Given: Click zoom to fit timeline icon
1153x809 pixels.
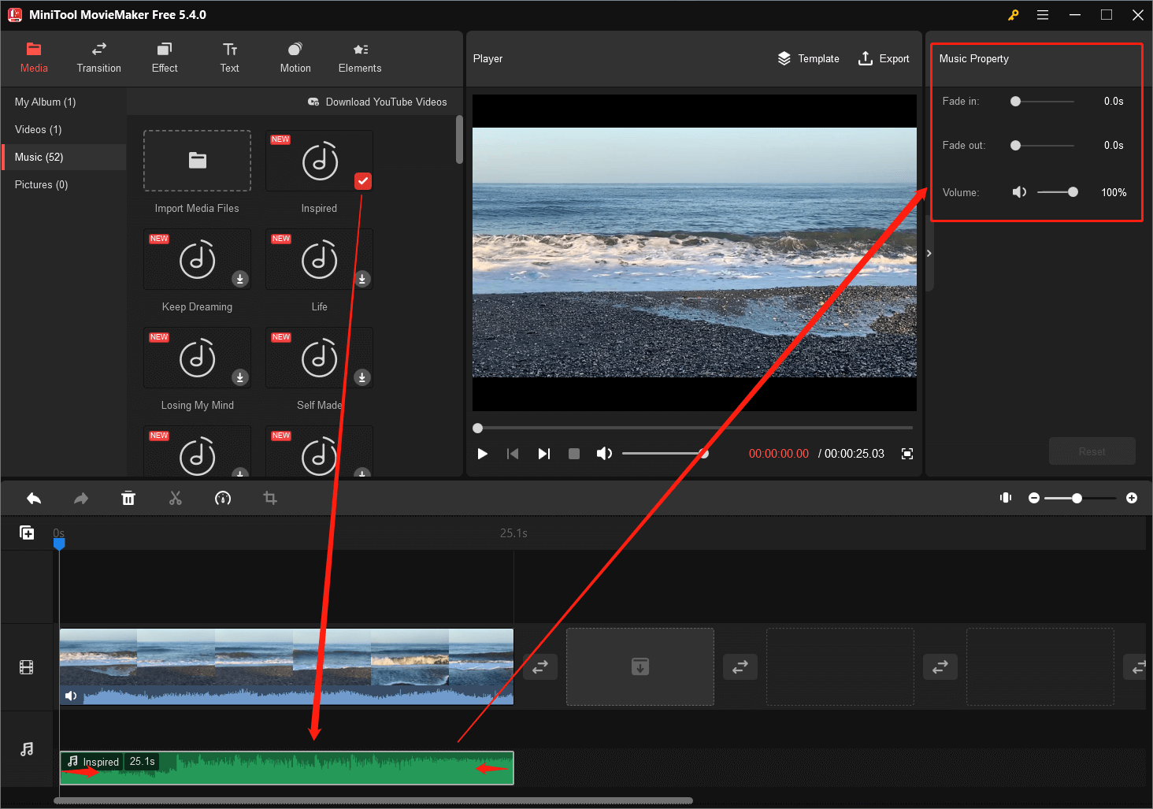Looking at the screenshot, I should click(1006, 498).
